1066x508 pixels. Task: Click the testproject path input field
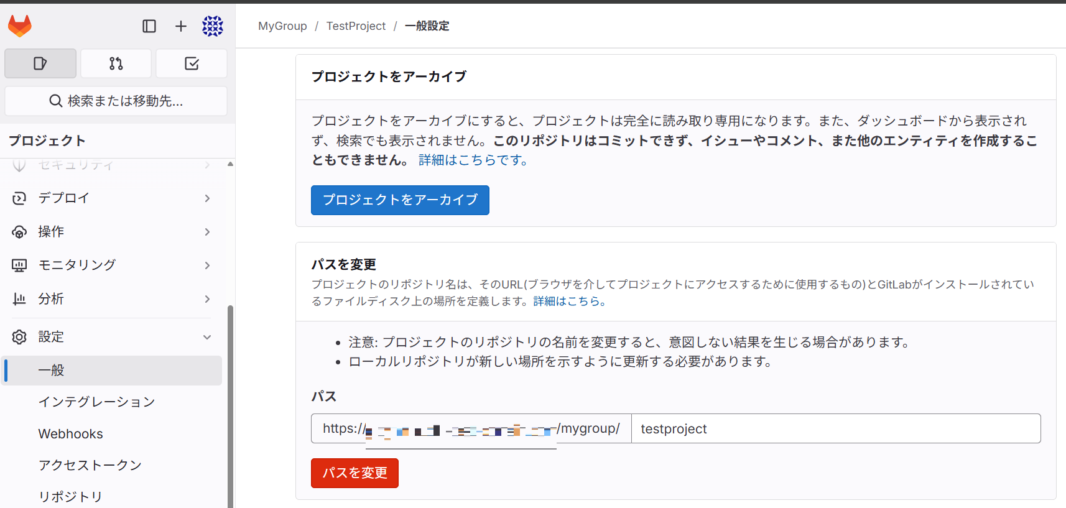(x=835, y=429)
